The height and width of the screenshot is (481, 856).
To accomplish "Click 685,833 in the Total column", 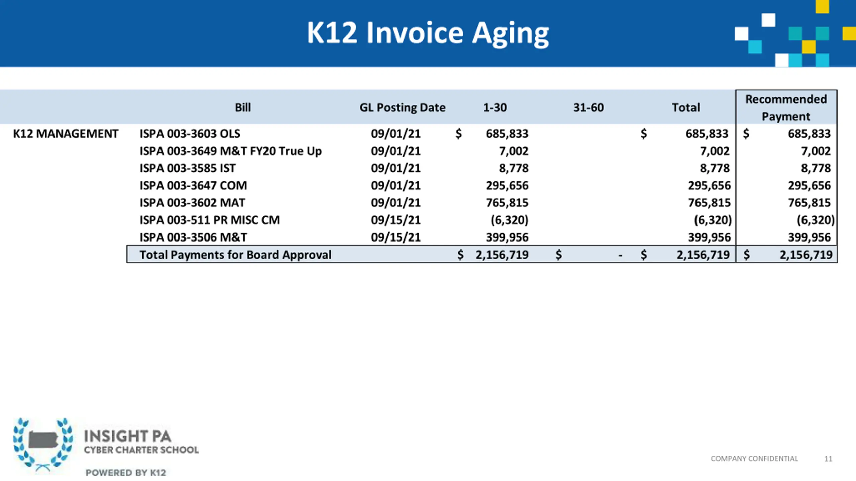I will (707, 134).
